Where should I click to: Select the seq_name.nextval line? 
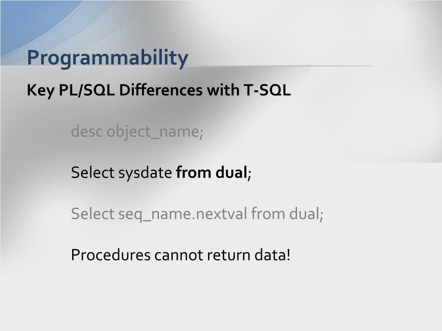pos(197,214)
